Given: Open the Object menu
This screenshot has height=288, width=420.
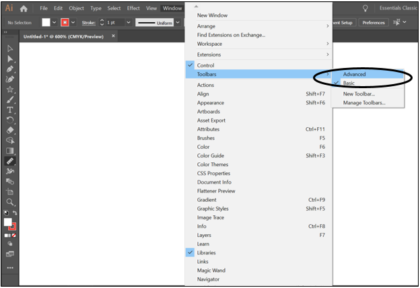Looking at the screenshot, I should [76, 8].
